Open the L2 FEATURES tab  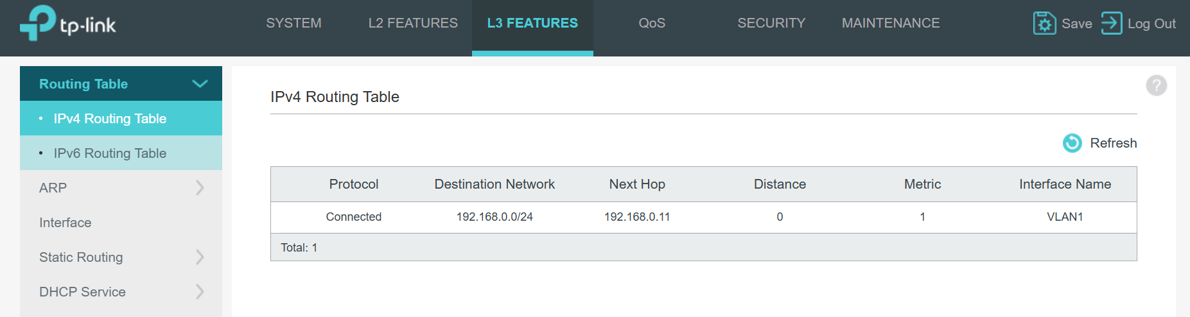[x=413, y=23]
